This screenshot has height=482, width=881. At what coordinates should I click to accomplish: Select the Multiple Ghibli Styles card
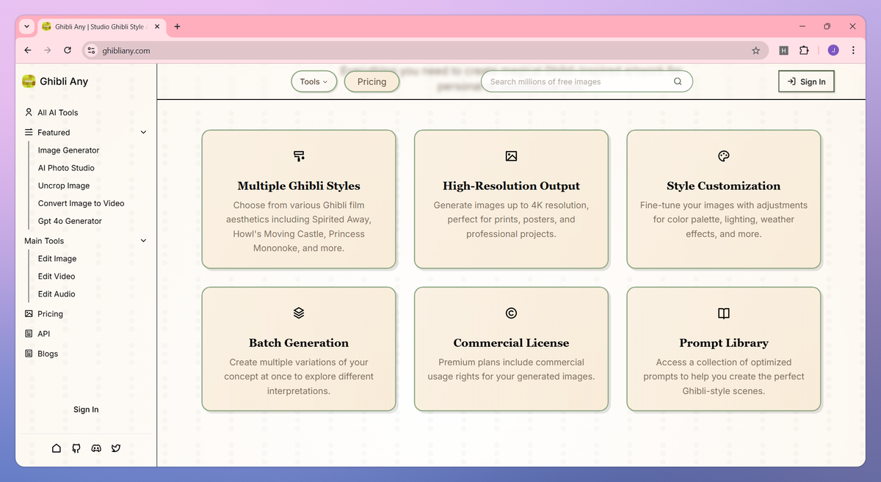pyautogui.click(x=299, y=200)
